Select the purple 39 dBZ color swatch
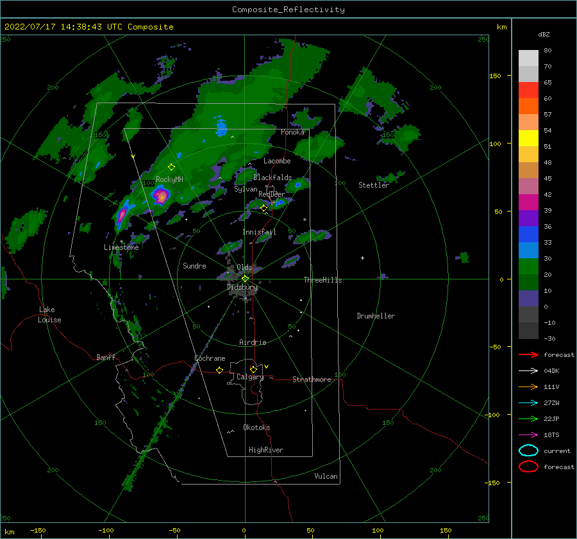577x539 pixels. coord(528,218)
